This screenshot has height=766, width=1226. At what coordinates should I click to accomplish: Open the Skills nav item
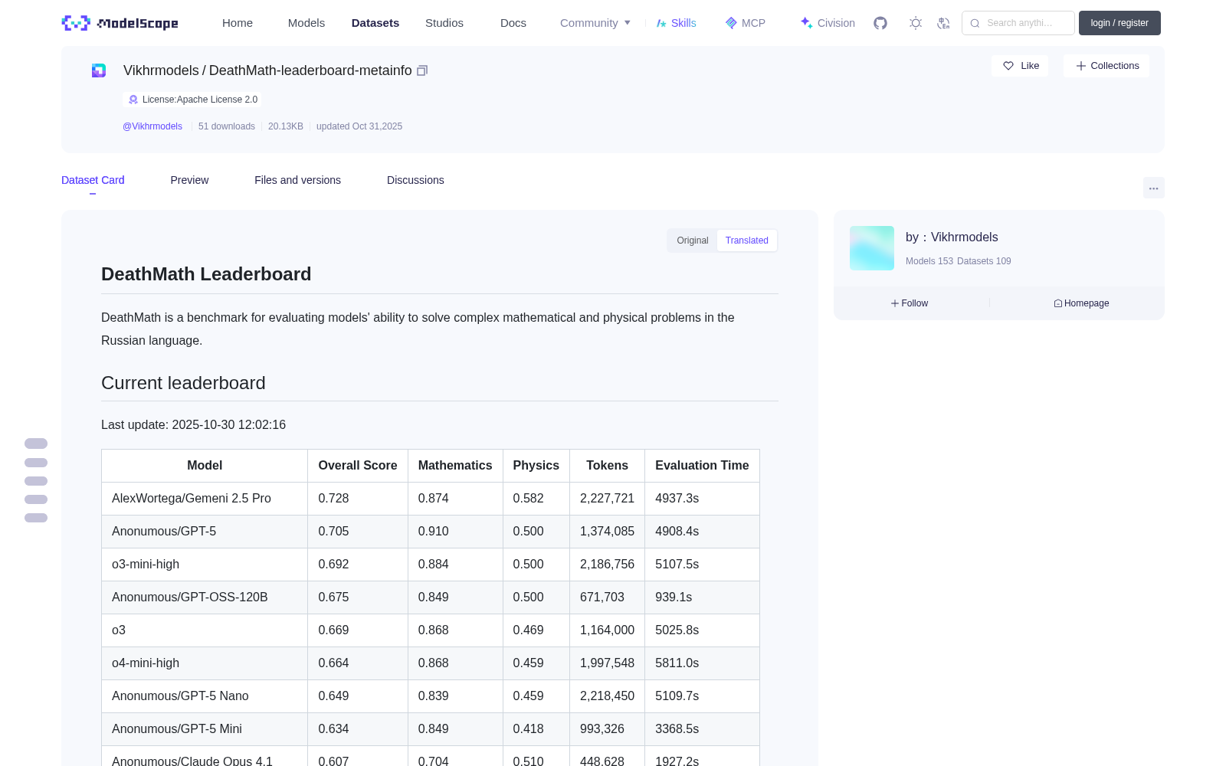point(676,23)
